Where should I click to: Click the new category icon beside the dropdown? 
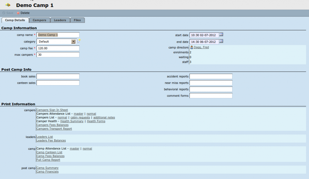click(79, 41)
